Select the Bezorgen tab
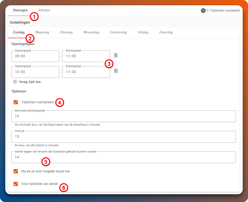The height and width of the screenshot is (202, 248). click(20, 10)
